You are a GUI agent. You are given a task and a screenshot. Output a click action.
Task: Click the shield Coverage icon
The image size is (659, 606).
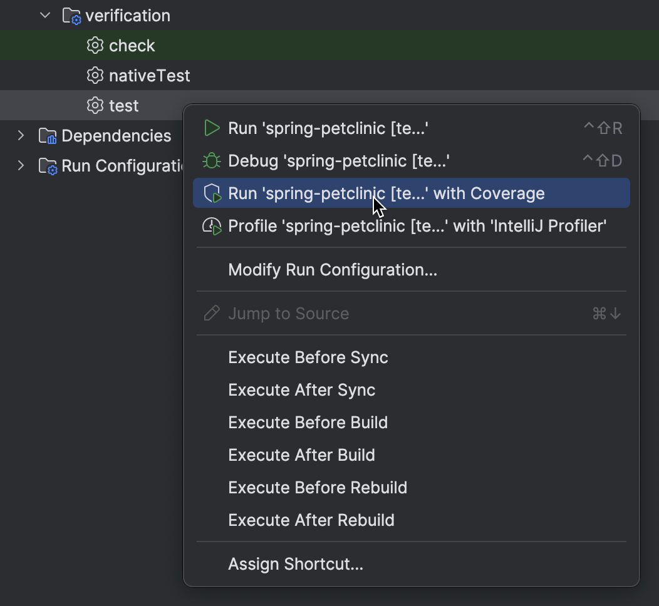(212, 193)
